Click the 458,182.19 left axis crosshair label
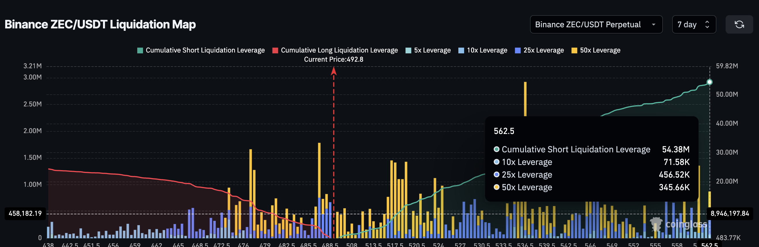This screenshot has width=759, height=247. [25, 213]
